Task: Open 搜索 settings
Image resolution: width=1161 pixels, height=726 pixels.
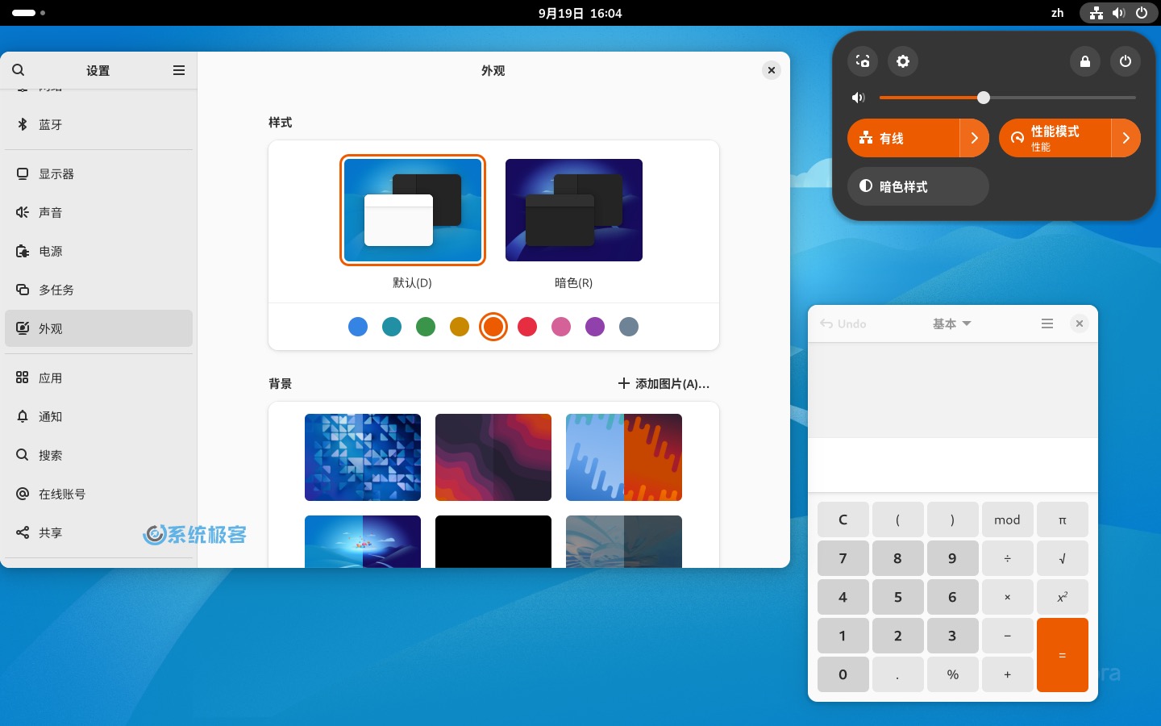Action: point(98,455)
